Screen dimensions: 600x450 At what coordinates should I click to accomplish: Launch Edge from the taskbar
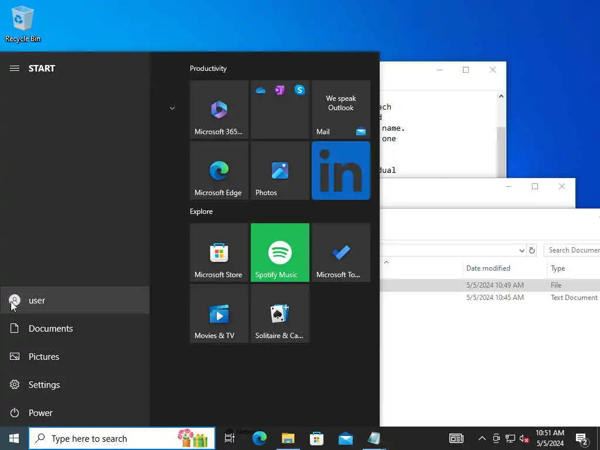260,438
